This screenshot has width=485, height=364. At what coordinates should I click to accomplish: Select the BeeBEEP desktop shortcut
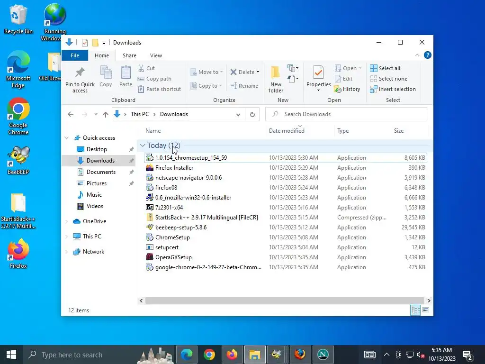(18, 160)
